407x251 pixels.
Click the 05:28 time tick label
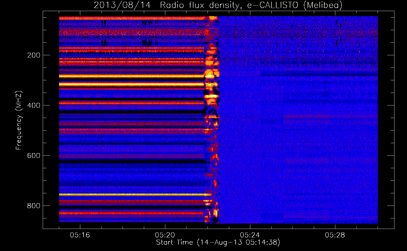(335, 235)
